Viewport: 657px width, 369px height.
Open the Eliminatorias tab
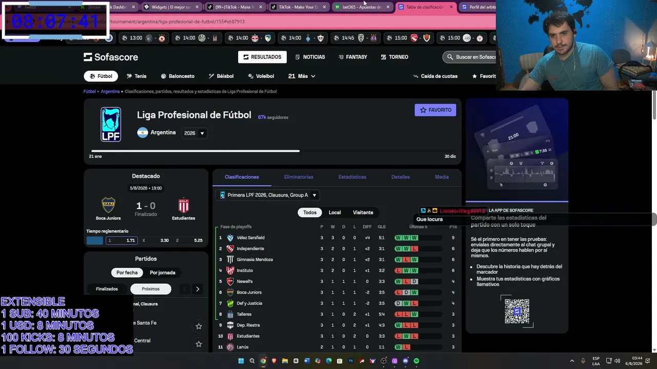click(x=299, y=177)
